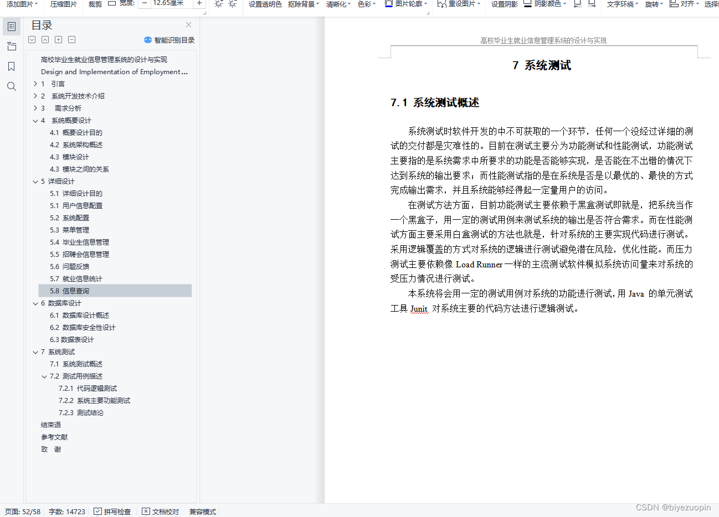Go to 5.5 招聘会信息管理 heading
Image resolution: width=719 pixels, height=517 pixels.
pyautogui.click(x=79, y=254)
